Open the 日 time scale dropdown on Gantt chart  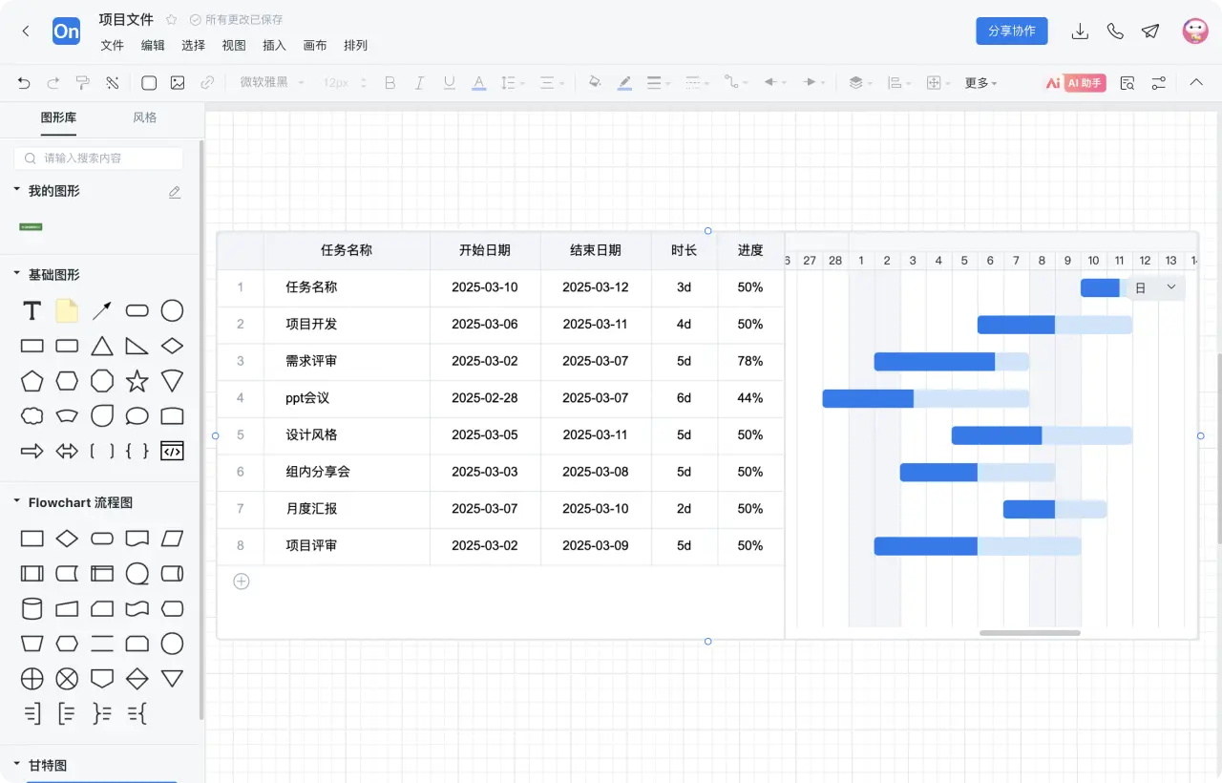[1153, 286]
